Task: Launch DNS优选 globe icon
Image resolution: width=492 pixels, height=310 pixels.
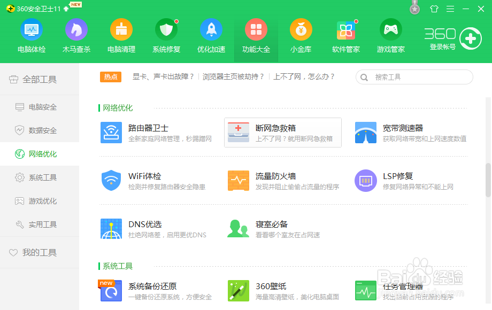Action: point(111,229)
